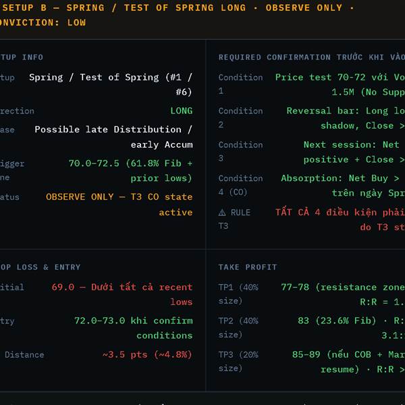The height and width of the screenshot is (405, 405).
Task: Click the 'TAKE PROFIT' section heading
Action: pyautogui.click(x=248, y=267)
